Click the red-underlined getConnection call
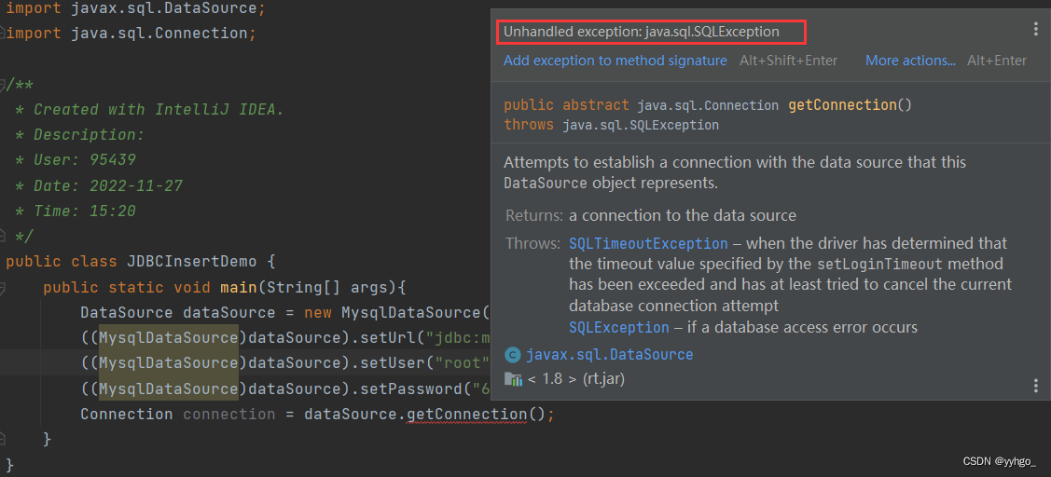Screen dimensions: 1051x477 [x=467, y=415]
